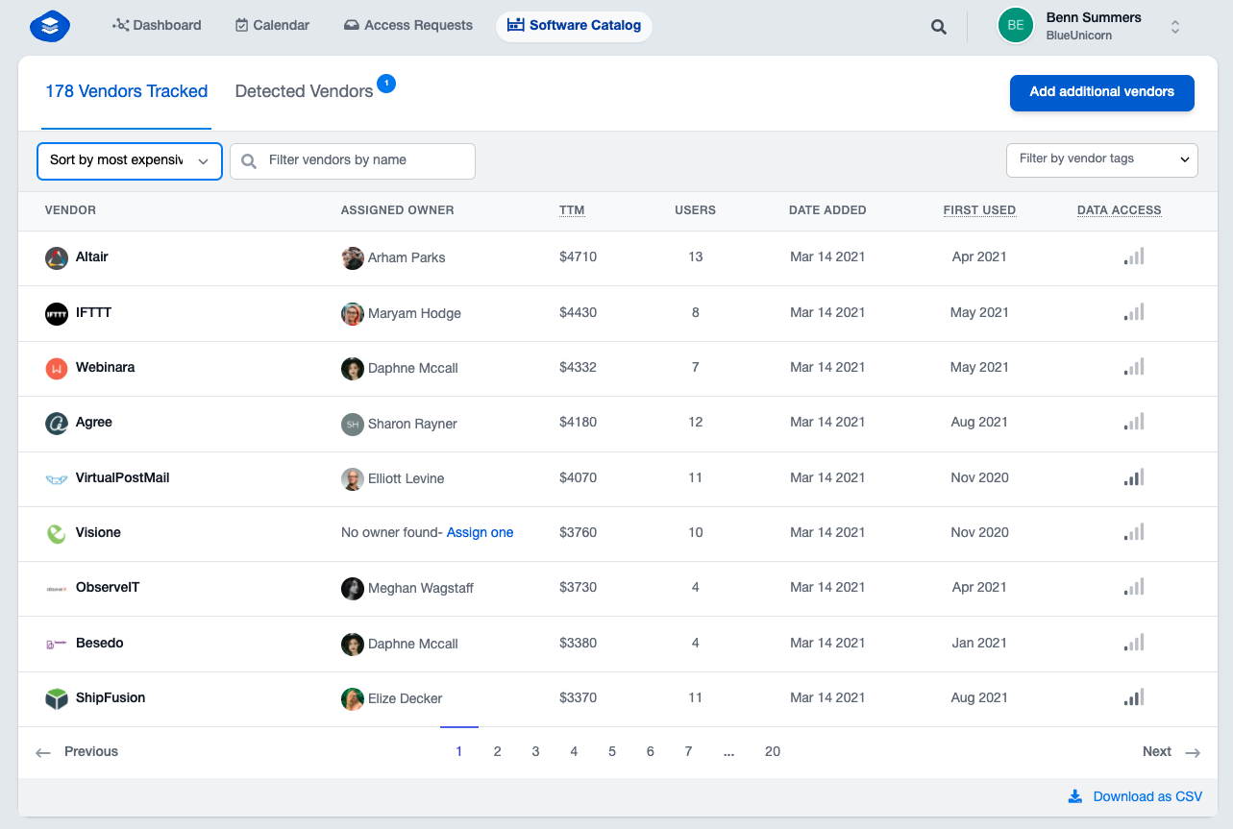1233x829 pixels.
Task: Open the Filter by vendor tags dropdown
Action: (x=1102, y=159)
